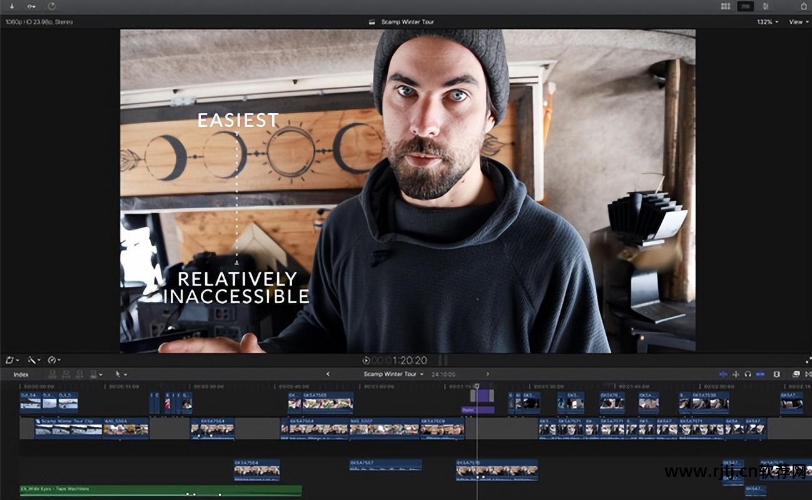Click the Import Media arrow icon
Image resolution: width=812 pixels, height=500 pixels.
11,6
